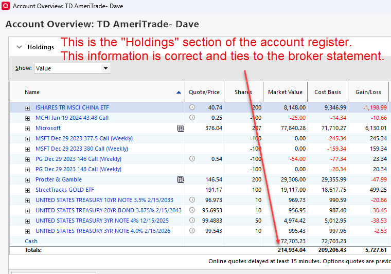The height and width of the screenshot is (274, 391).
Task: Expand Treasury 20YR Bond 3.875% row
Action: 27,211
